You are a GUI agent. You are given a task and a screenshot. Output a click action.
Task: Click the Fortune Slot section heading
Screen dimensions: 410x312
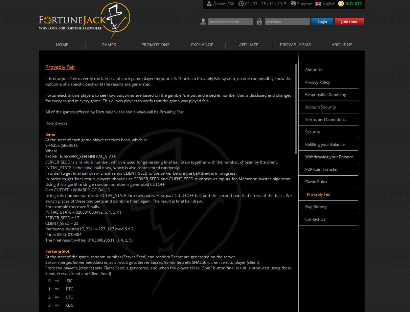57,251
